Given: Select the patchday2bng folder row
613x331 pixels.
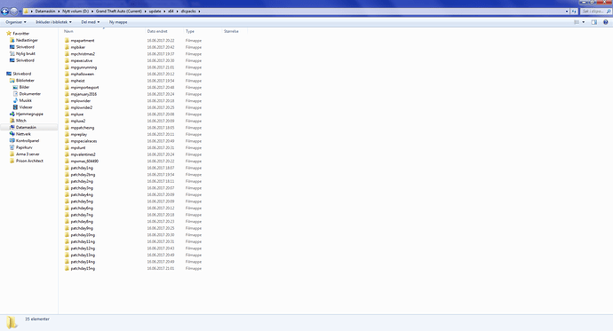Looking at the screenshot, I should (133, 175).
